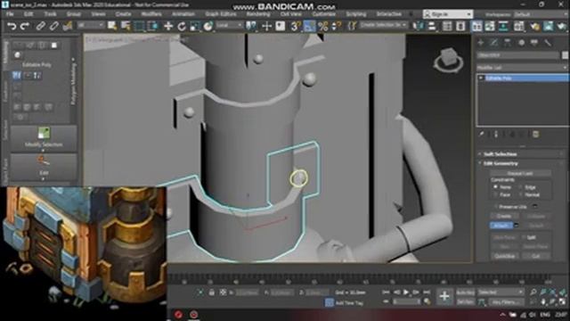Open the Workspaces Default dropdown

(541, 14)
